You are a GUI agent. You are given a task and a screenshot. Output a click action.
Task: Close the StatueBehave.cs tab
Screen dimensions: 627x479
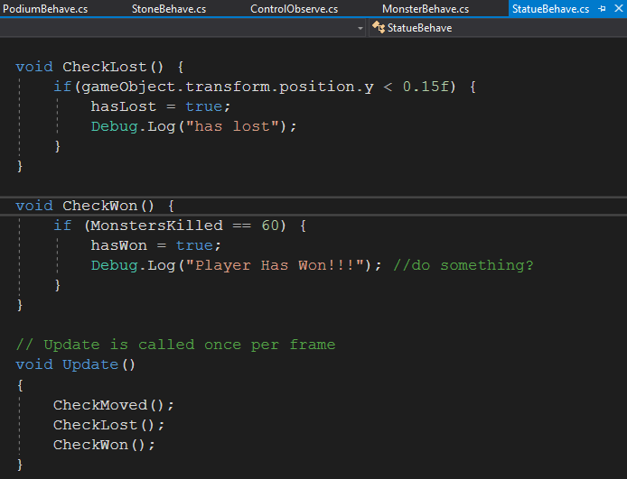618,8
